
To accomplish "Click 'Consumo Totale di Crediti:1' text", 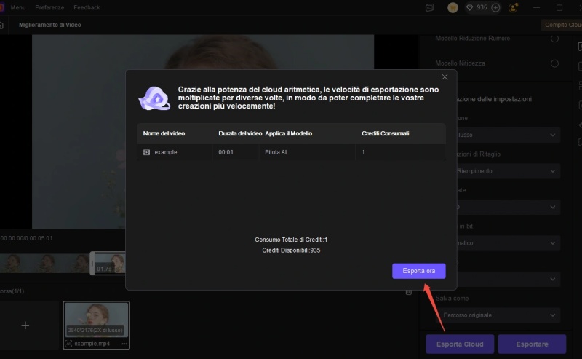I will (x=291, y=240).
